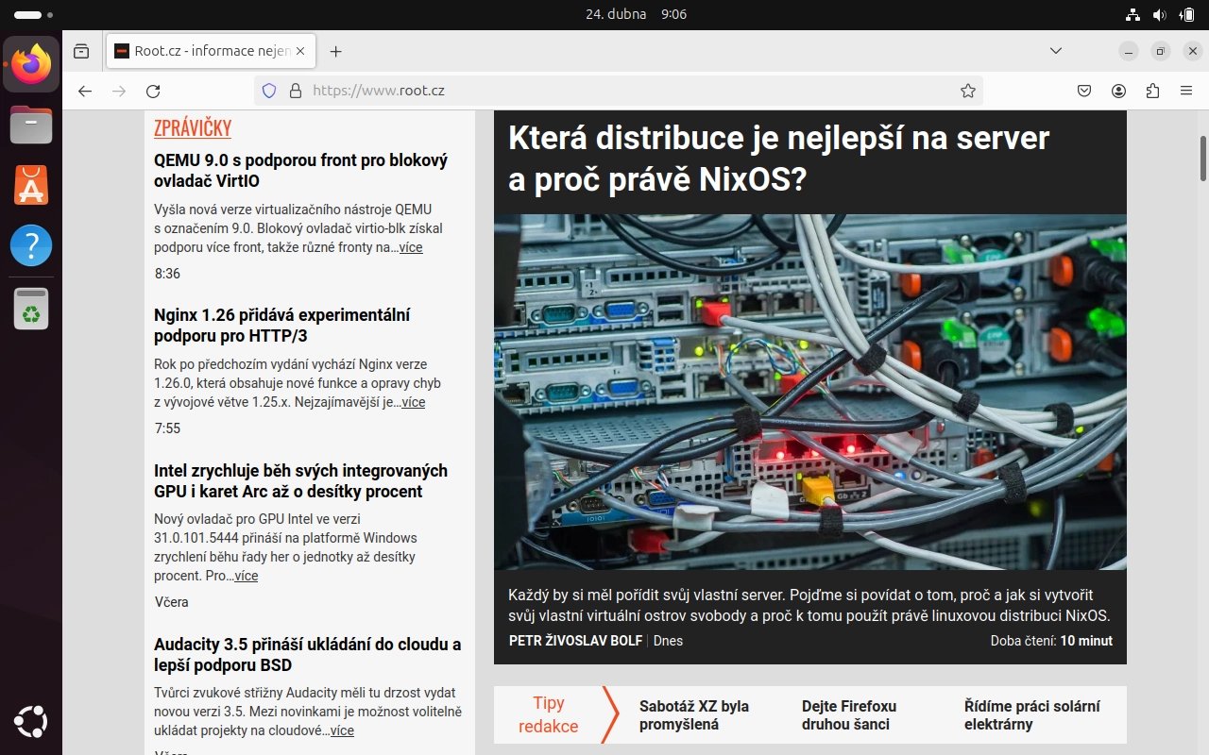Launch Firefox from the dock
1209x755 pixels.
coord(31,64)
